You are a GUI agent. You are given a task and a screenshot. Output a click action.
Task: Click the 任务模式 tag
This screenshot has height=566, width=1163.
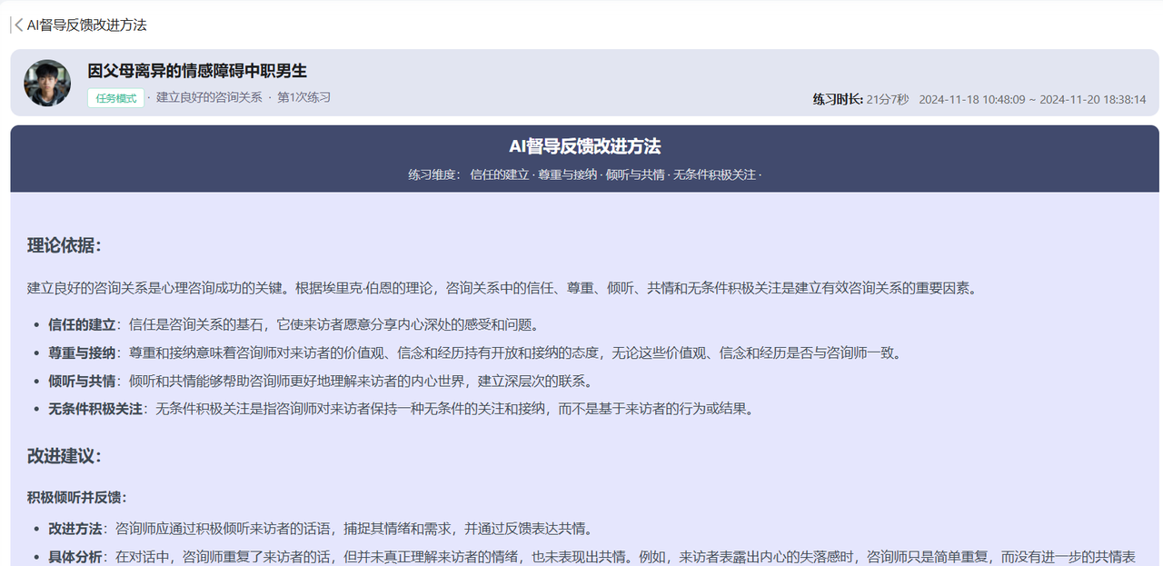[x=115, y=98]
